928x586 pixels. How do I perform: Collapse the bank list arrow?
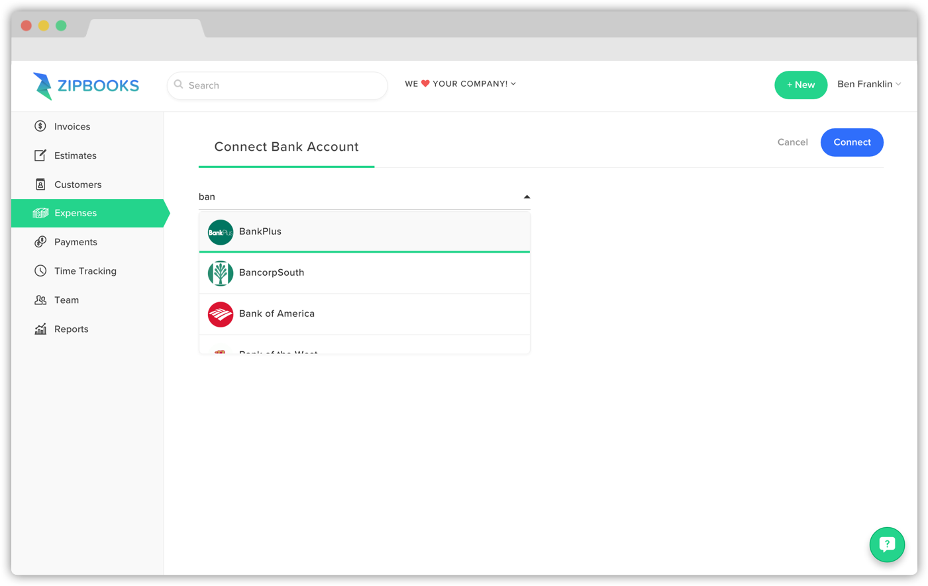(x=527, y=196)
